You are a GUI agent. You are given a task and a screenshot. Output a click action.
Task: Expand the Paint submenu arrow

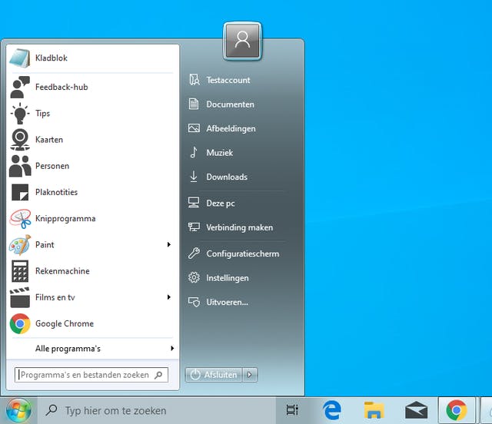(x=169, y=245)
